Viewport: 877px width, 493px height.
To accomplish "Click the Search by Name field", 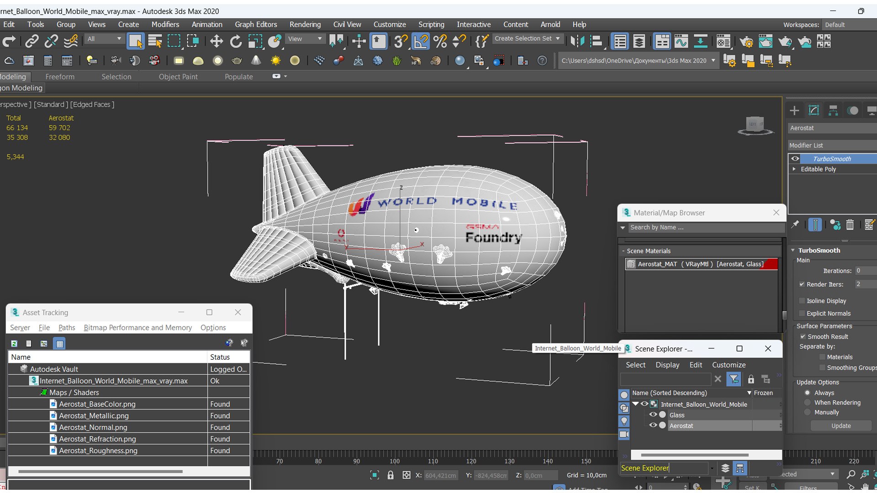I will pos(706,227).
